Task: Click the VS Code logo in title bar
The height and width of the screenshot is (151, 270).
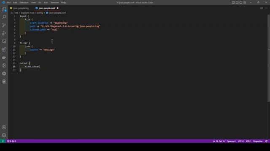Action: pyautogui.click(x=3, y=3)
